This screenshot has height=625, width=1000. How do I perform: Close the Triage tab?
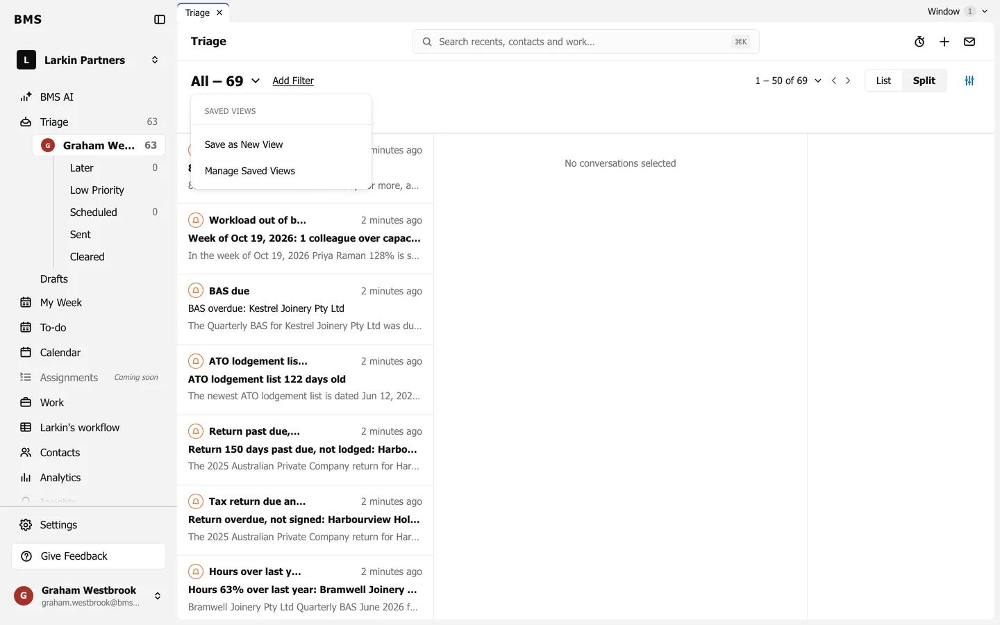pyautogui.click(x=219, y=12)
